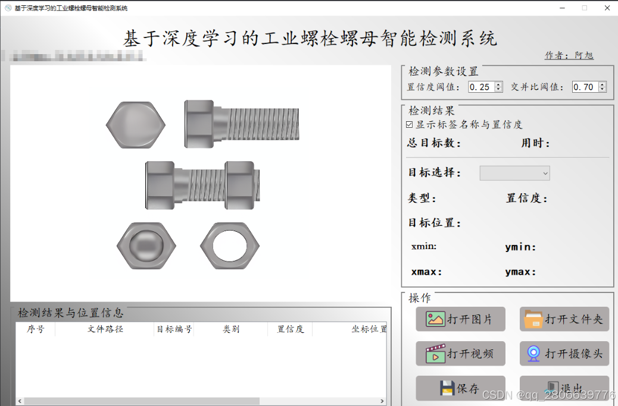The width and height of the screenshot is (618, 406).
Task: Close the detection system window
Action: 607,8
